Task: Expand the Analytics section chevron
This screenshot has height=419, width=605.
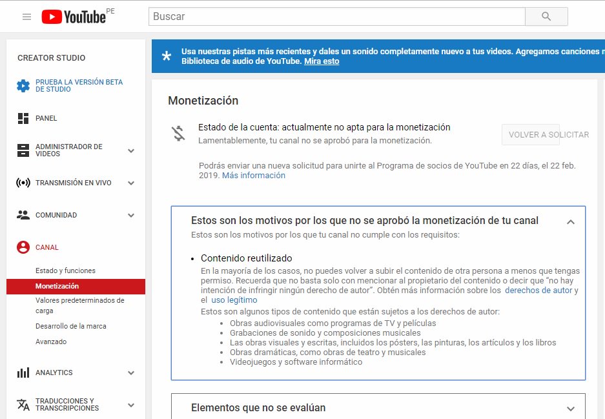Action: pos(131,373)
